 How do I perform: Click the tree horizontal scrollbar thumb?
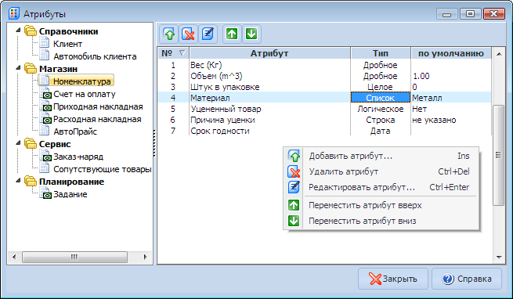coord(74,258)
